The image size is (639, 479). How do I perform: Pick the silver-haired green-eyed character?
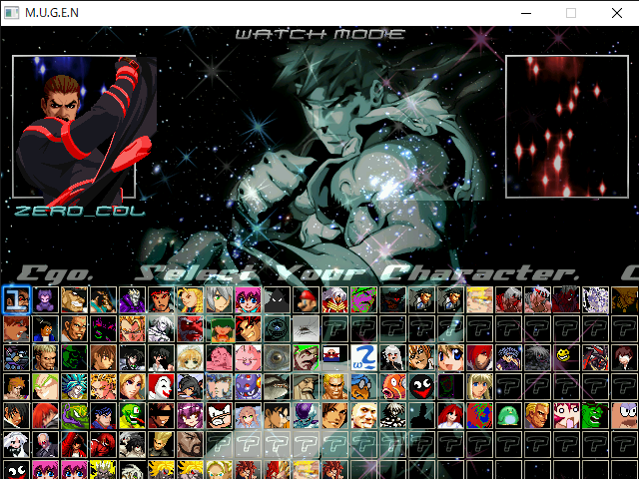pos(219,300)
